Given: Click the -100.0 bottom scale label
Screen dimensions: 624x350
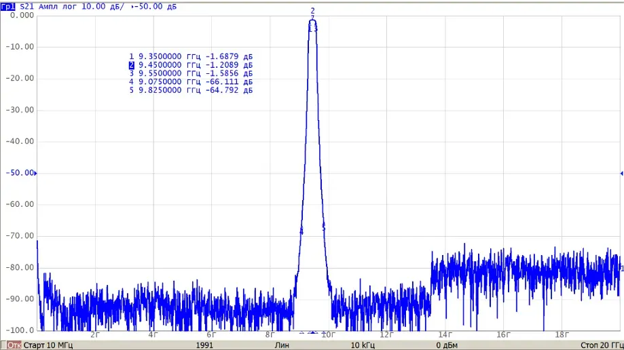Looking at the screenshot, I should tap(20, 330).
